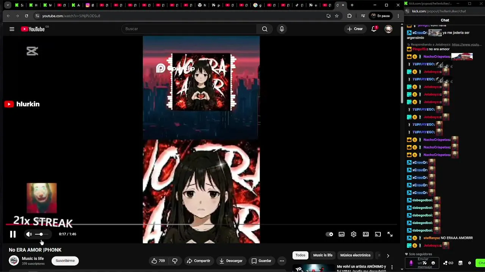Mute the video volume speaker

pos(29,234)
